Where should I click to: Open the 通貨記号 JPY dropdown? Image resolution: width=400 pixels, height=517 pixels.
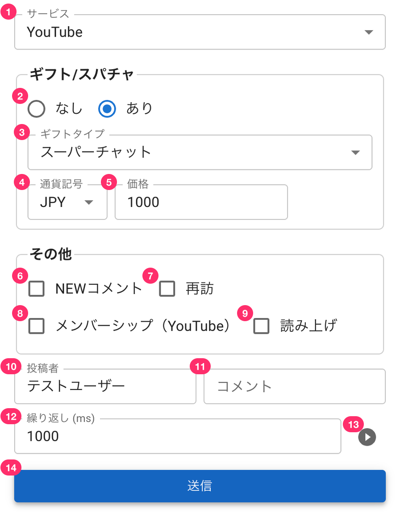[67, 202]
